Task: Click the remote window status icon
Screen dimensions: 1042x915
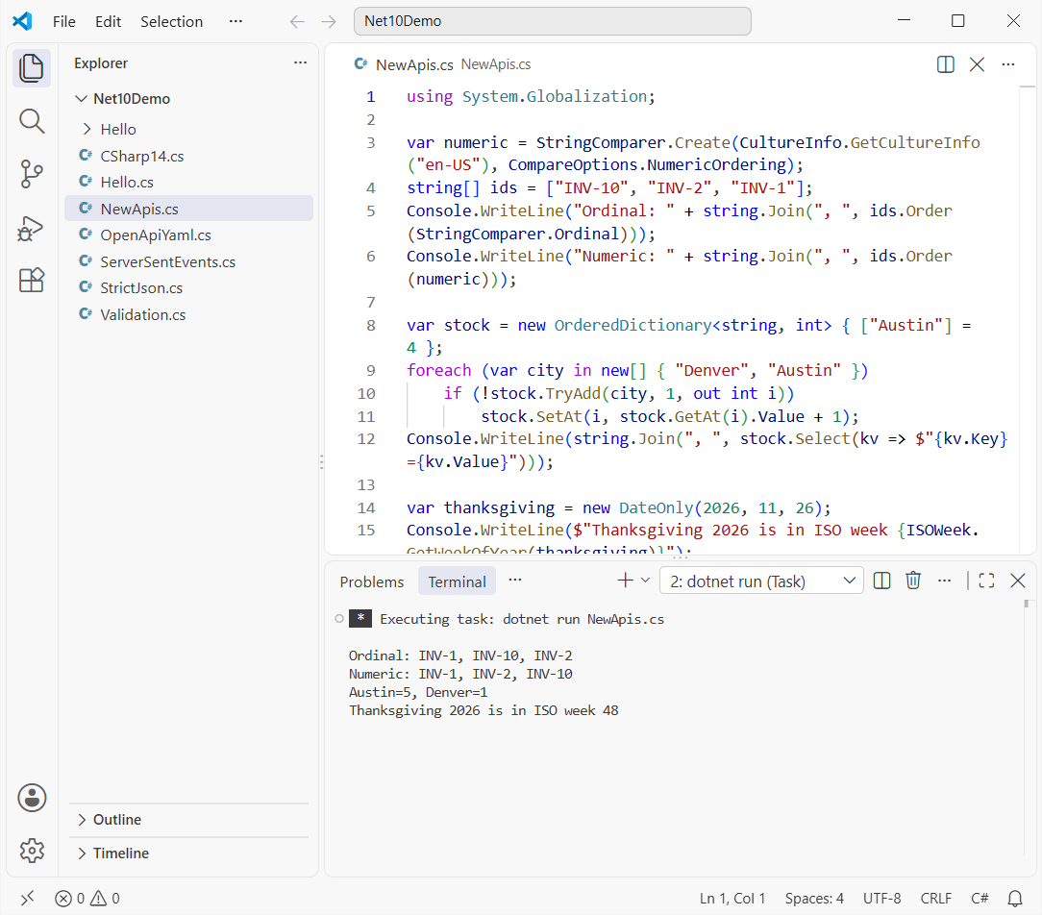Action: tap(27, 899)
